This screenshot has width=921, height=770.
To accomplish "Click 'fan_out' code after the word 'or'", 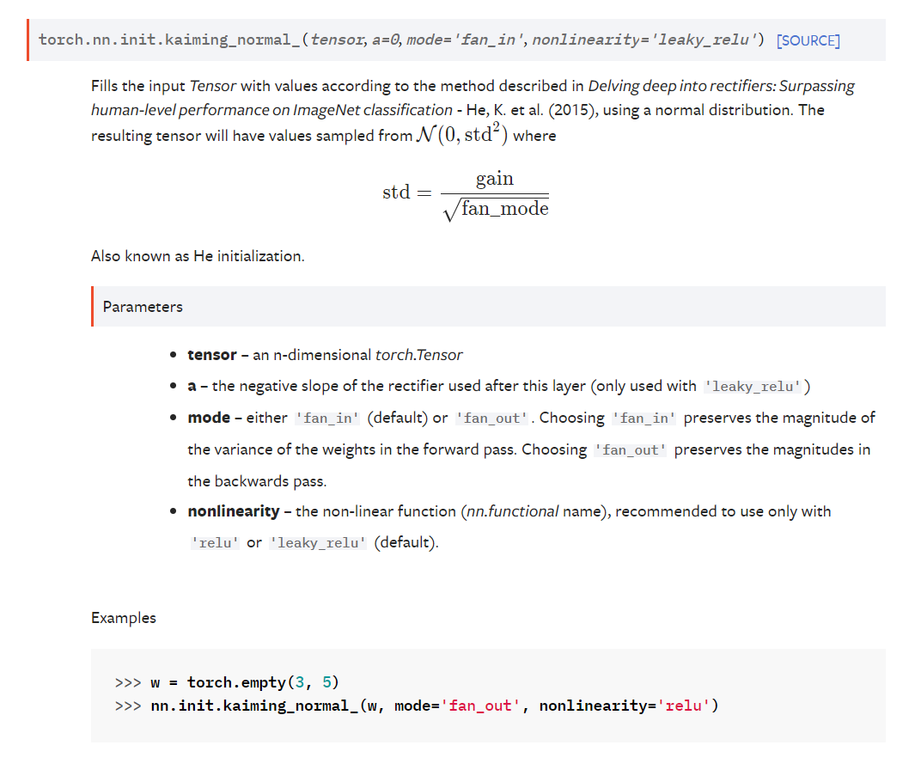I will click(491, 419).
